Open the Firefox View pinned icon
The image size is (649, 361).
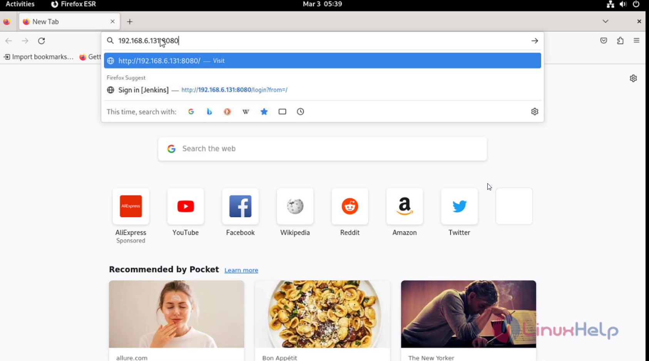click(x=7, y=22)
